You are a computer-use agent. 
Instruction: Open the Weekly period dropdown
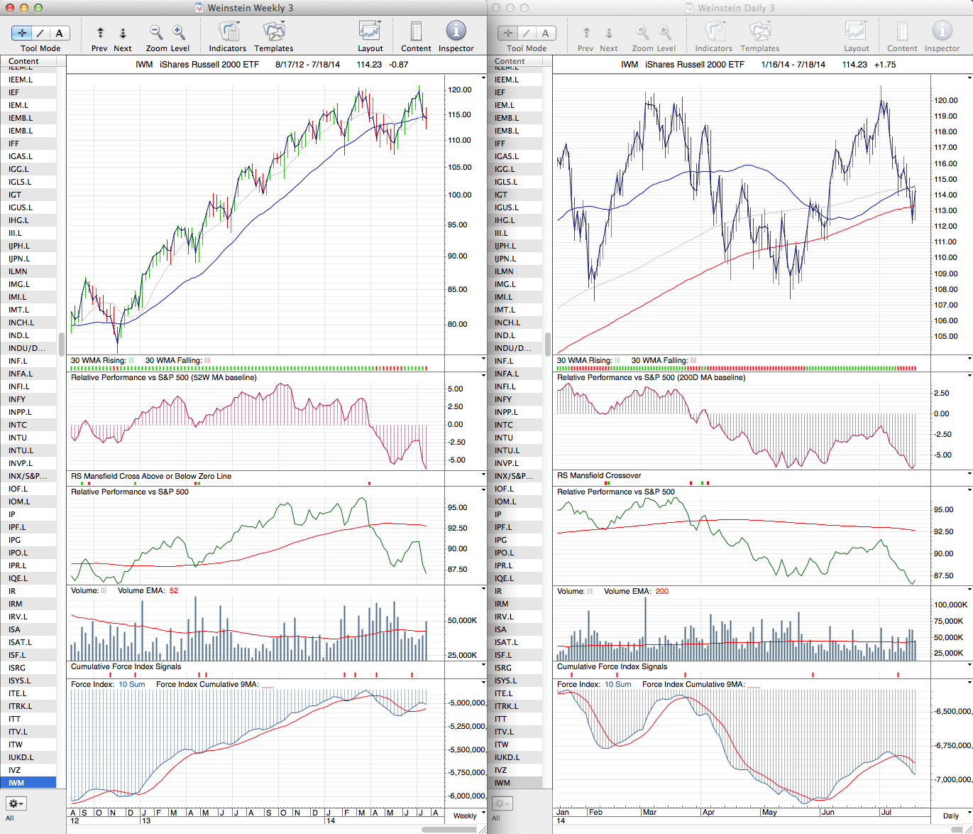(469, 815)
